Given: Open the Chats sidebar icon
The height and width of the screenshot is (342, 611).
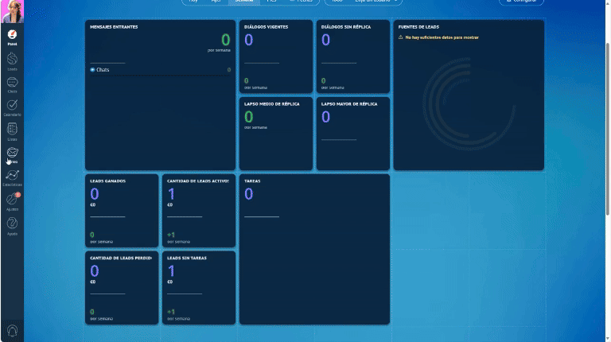Looking at the screenshot, I should 12,84.
